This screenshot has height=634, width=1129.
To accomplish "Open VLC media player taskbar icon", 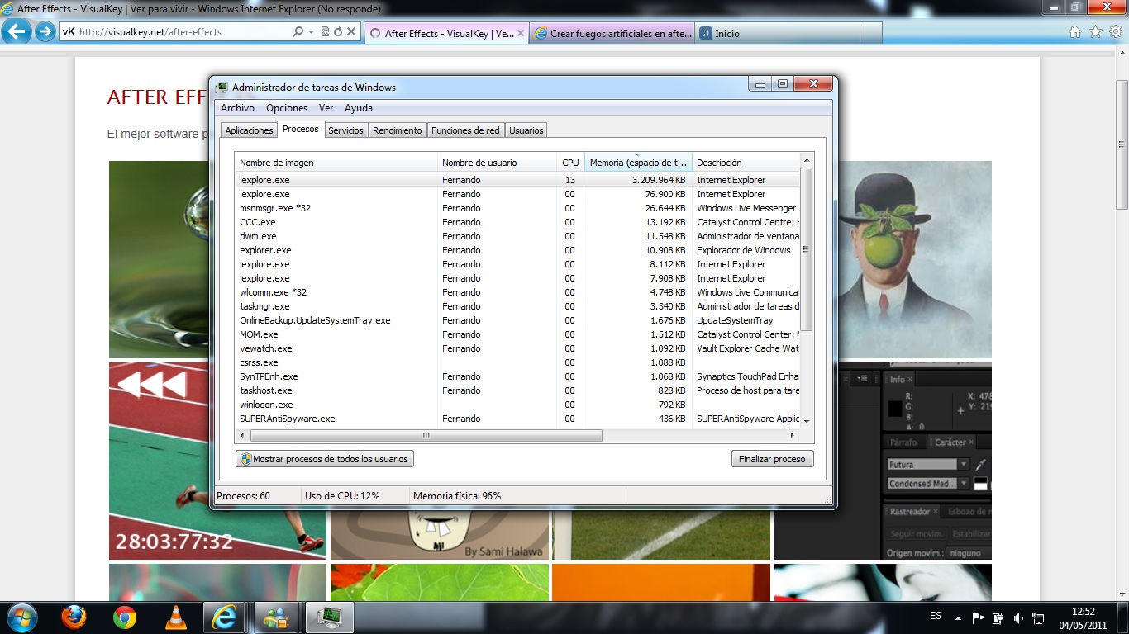I will click(175, 617).
